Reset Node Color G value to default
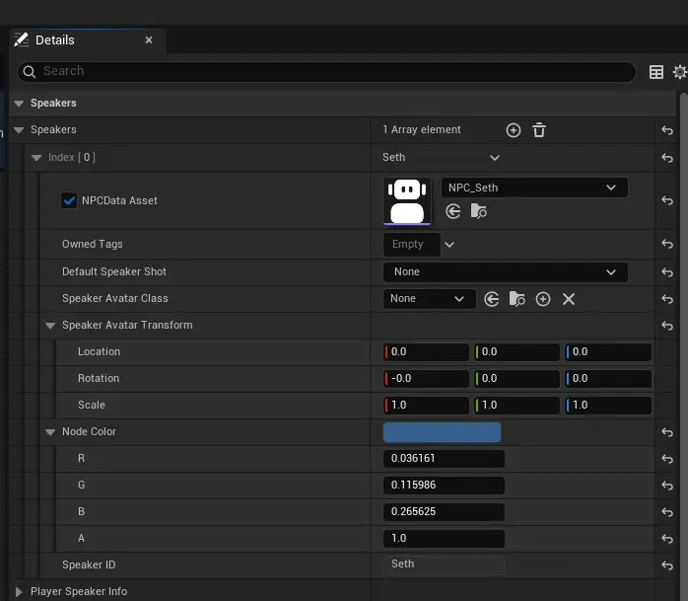 tap(667, 486)
